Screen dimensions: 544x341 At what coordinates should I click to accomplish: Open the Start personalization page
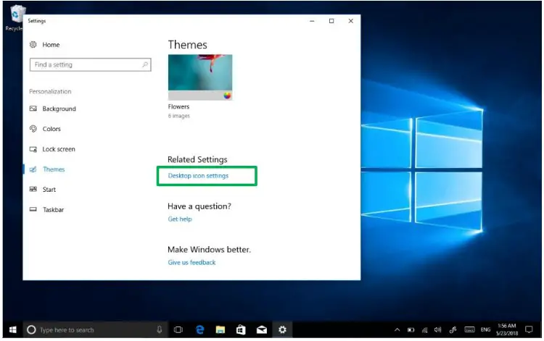(43, 190)
